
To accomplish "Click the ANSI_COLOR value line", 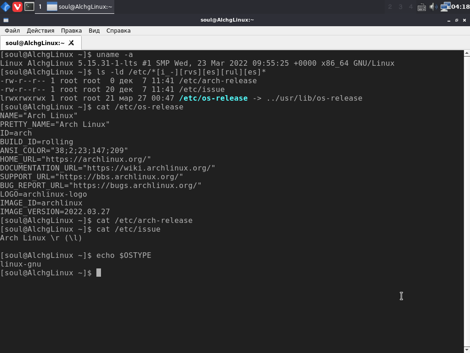I will pos(64,150).
